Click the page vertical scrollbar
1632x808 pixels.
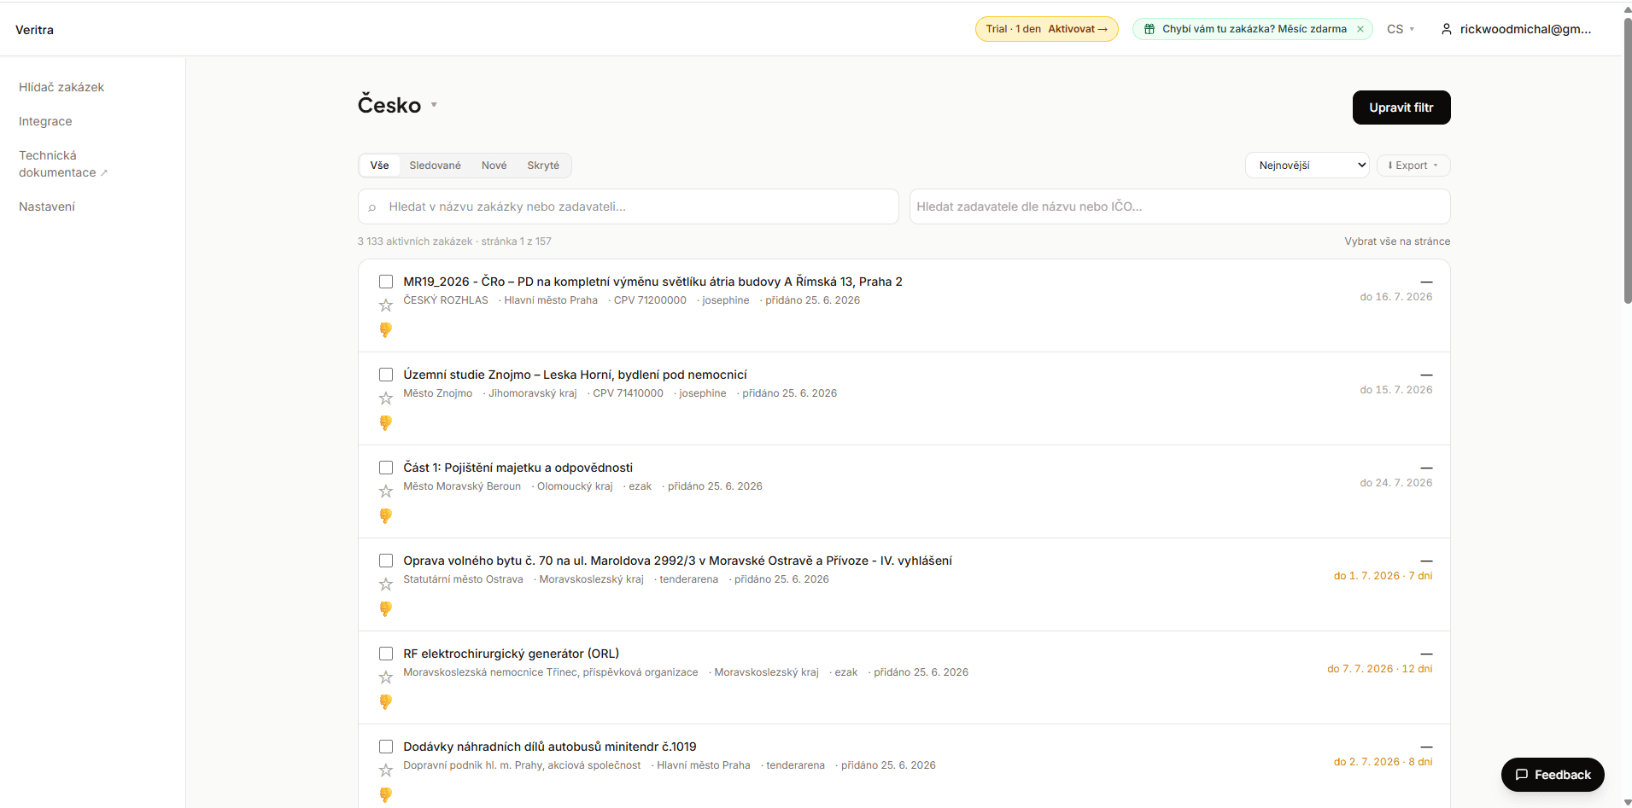click(x=1627, y=159)
